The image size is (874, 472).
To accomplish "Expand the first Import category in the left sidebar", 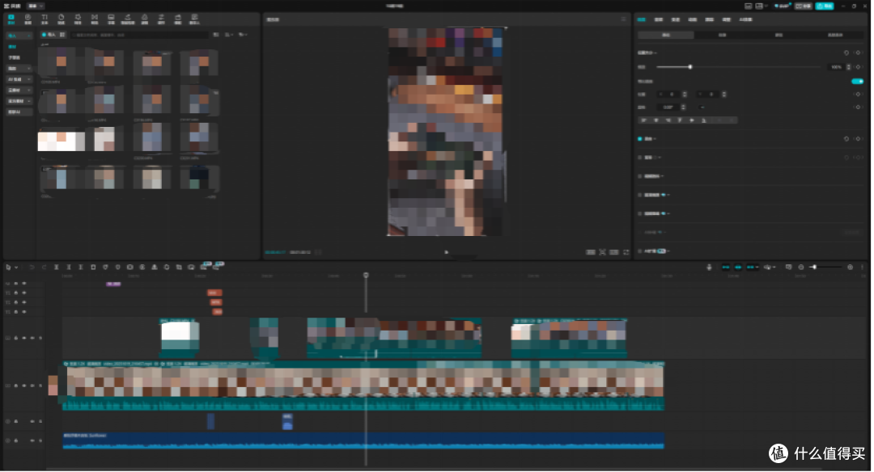I will coord(19,36).
